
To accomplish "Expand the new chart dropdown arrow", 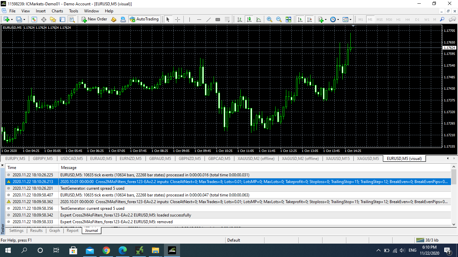I will pos(12,19).
